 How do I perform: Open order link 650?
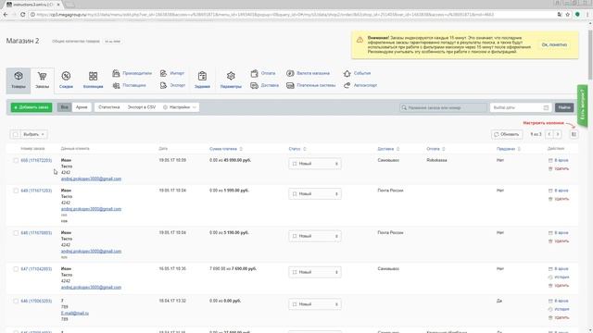tap(36, 160)
